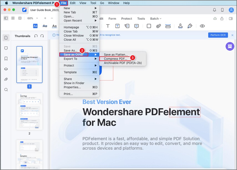Toggle annotation visibility with the eye icon
Screen dimensions: 237x170
point(202,26)
